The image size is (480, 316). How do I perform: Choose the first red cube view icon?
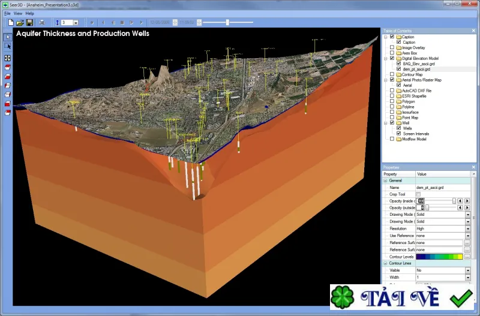[x=8, y=67]
